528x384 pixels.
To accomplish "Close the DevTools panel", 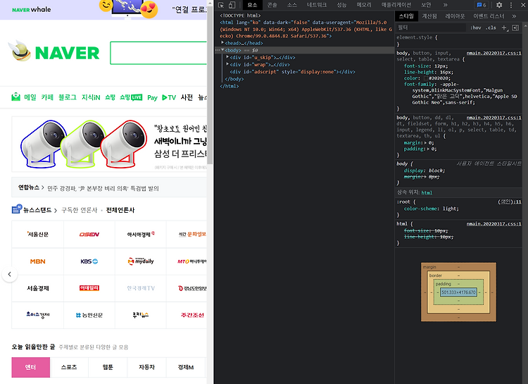I will coord(523,5).
